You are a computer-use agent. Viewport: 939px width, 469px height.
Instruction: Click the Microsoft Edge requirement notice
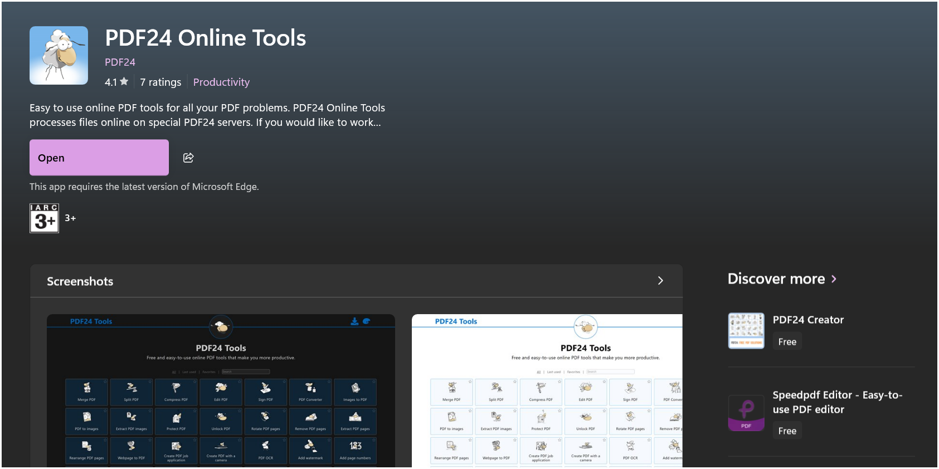(144, 187)
